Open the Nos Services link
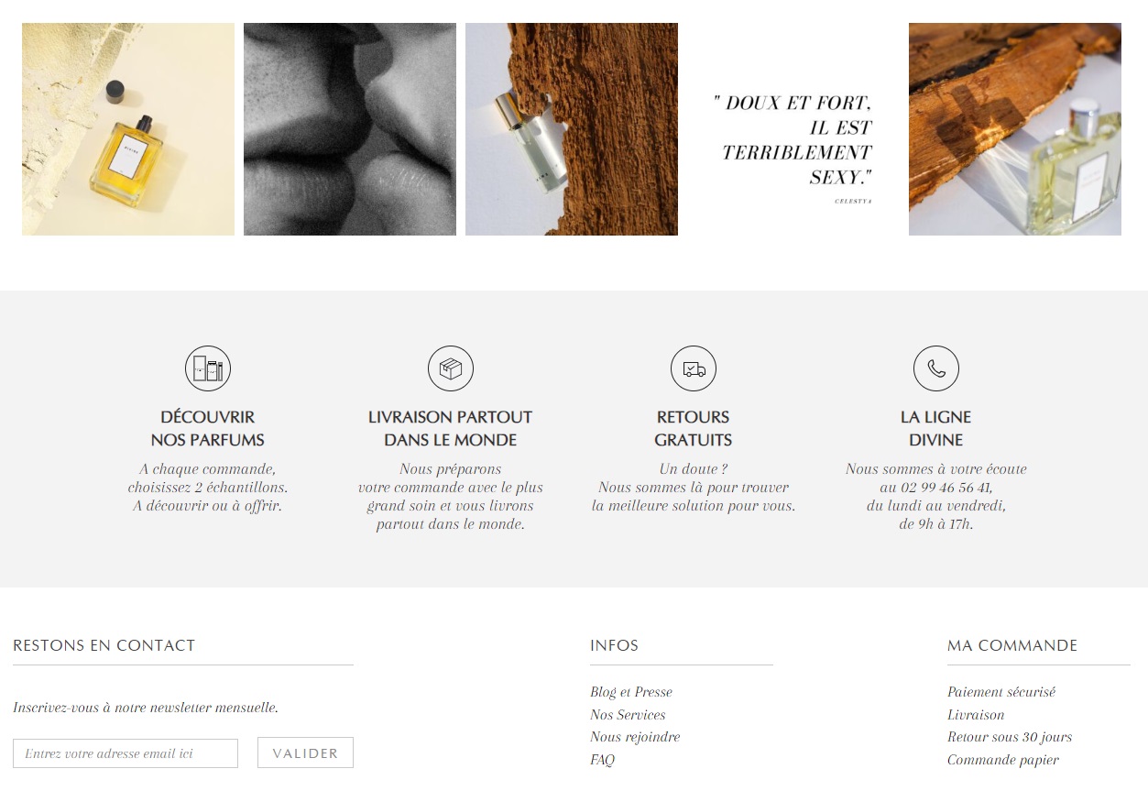1148x791 pixels. point(628,715)
